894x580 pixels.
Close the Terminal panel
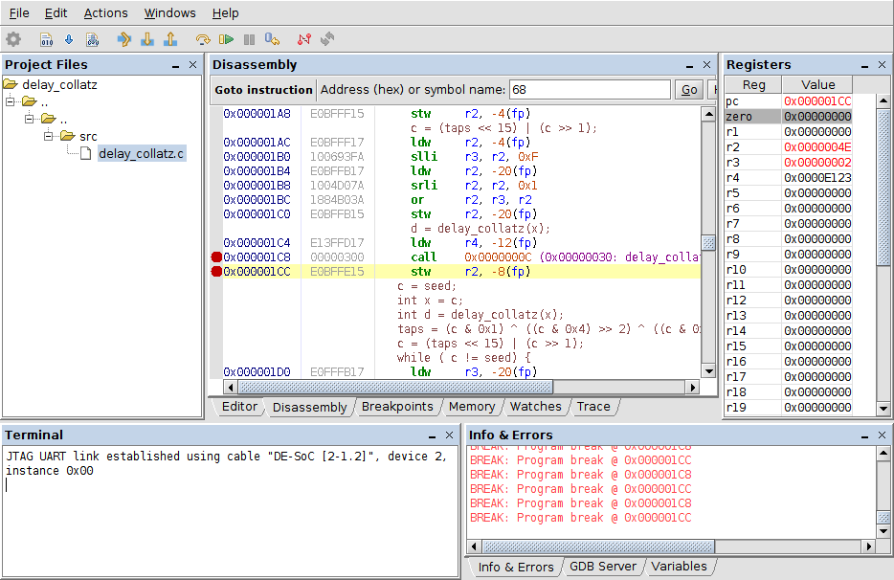449,435
